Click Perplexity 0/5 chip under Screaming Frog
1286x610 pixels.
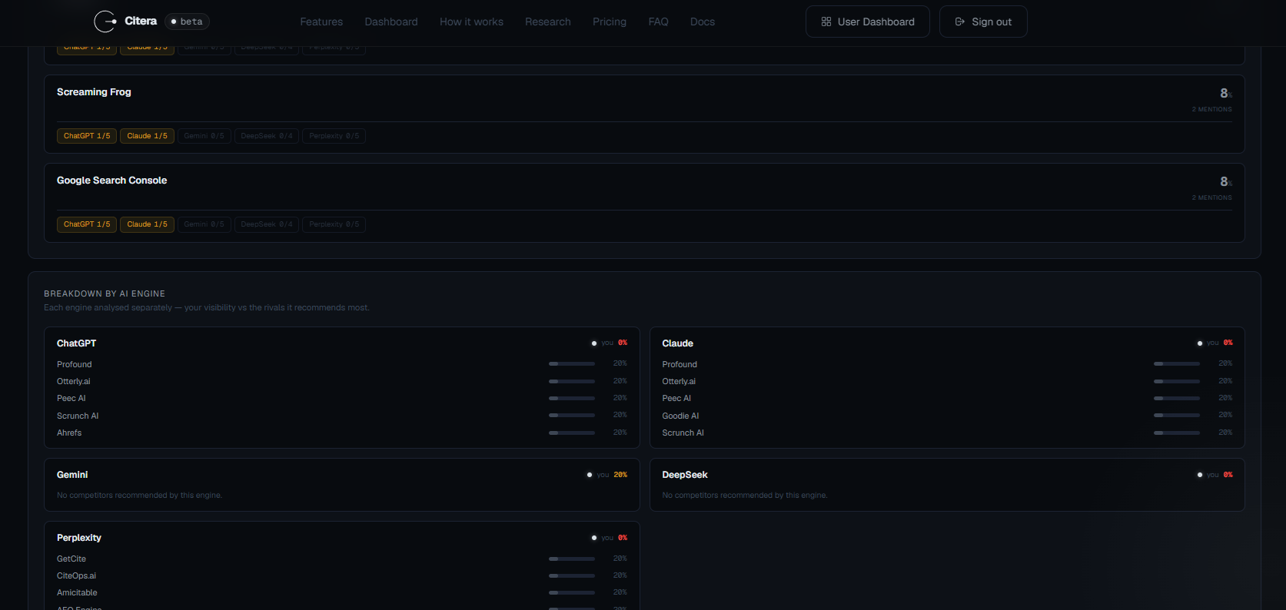pos(334,136)
